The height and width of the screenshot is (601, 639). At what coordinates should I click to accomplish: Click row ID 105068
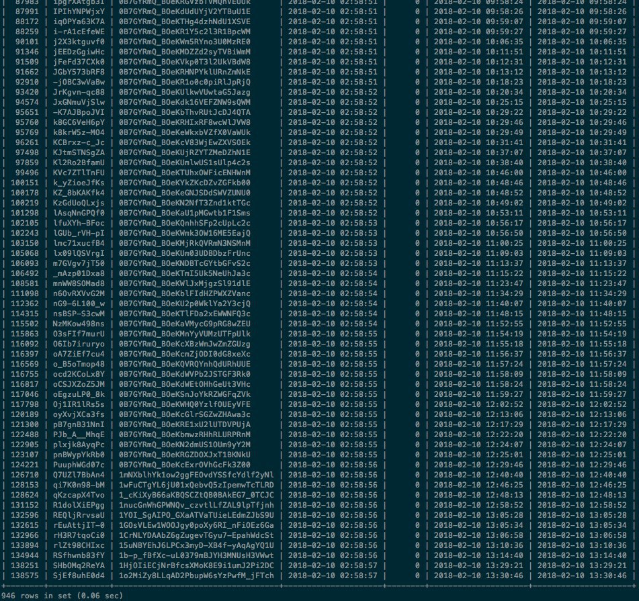24,253
